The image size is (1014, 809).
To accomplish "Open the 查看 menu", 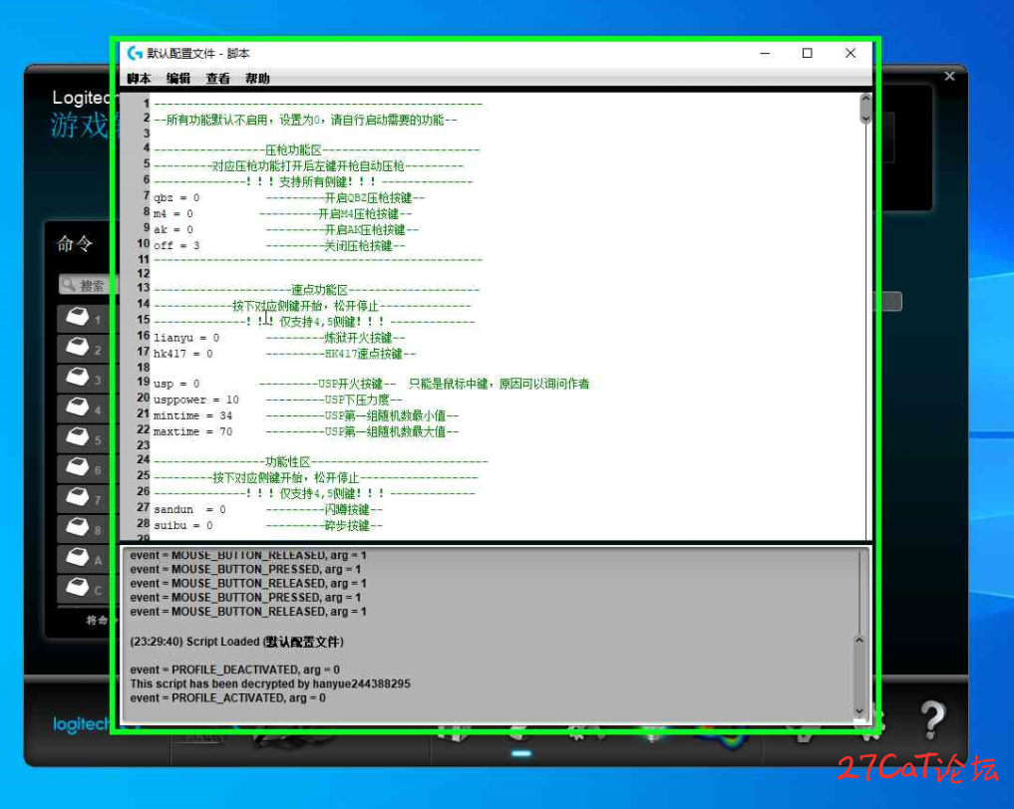I will click(218, 78).
